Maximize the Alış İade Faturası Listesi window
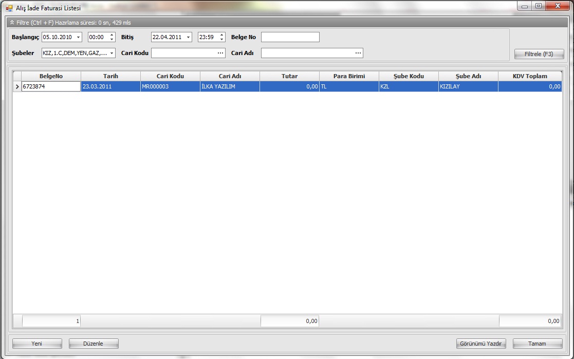This screenshot has width=574, height=359. (538, 6)
